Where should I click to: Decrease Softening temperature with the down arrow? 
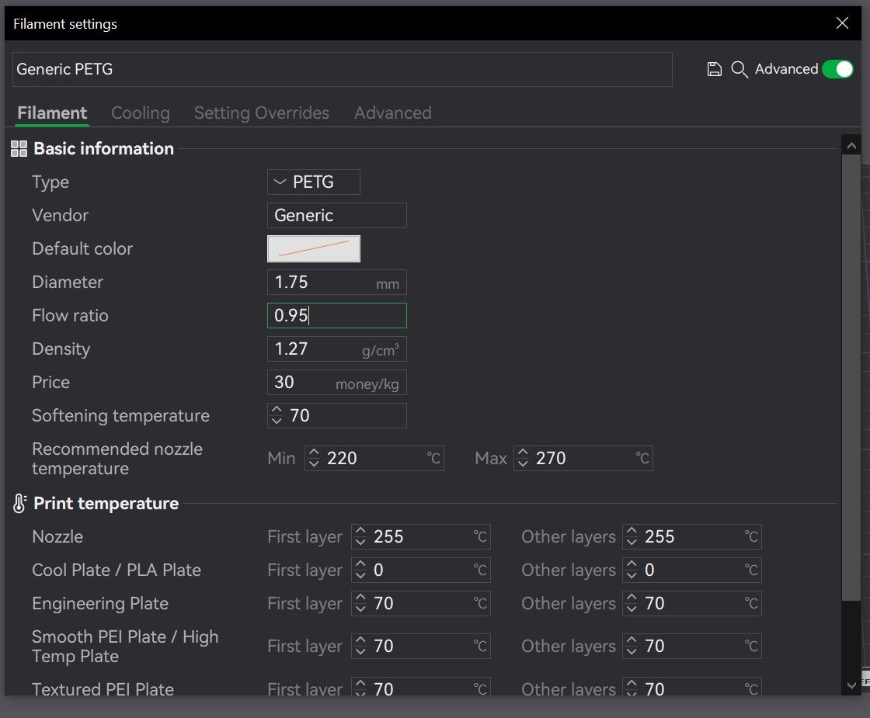pyautogui.click(x=277, y=421)
